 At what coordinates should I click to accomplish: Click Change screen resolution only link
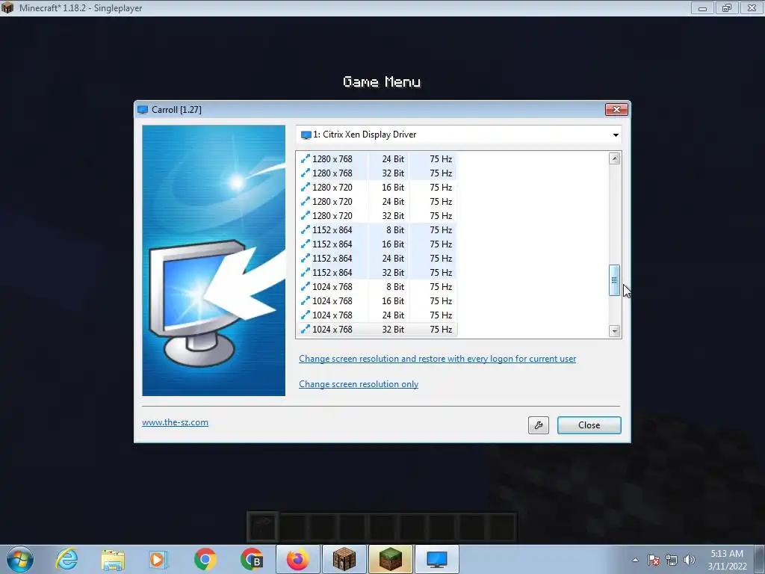[x=359, y=384]
